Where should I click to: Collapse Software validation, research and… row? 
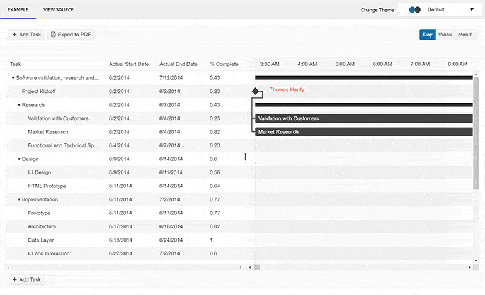(13, 78)
